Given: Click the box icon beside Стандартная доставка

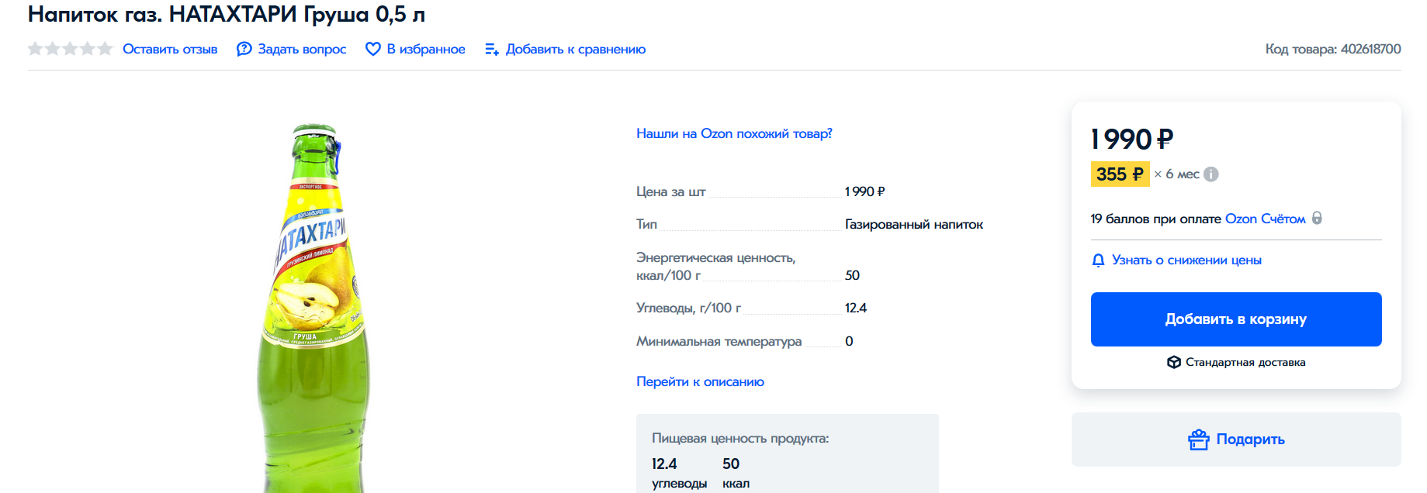Looking at the screenshot, I should (1173, 362).
